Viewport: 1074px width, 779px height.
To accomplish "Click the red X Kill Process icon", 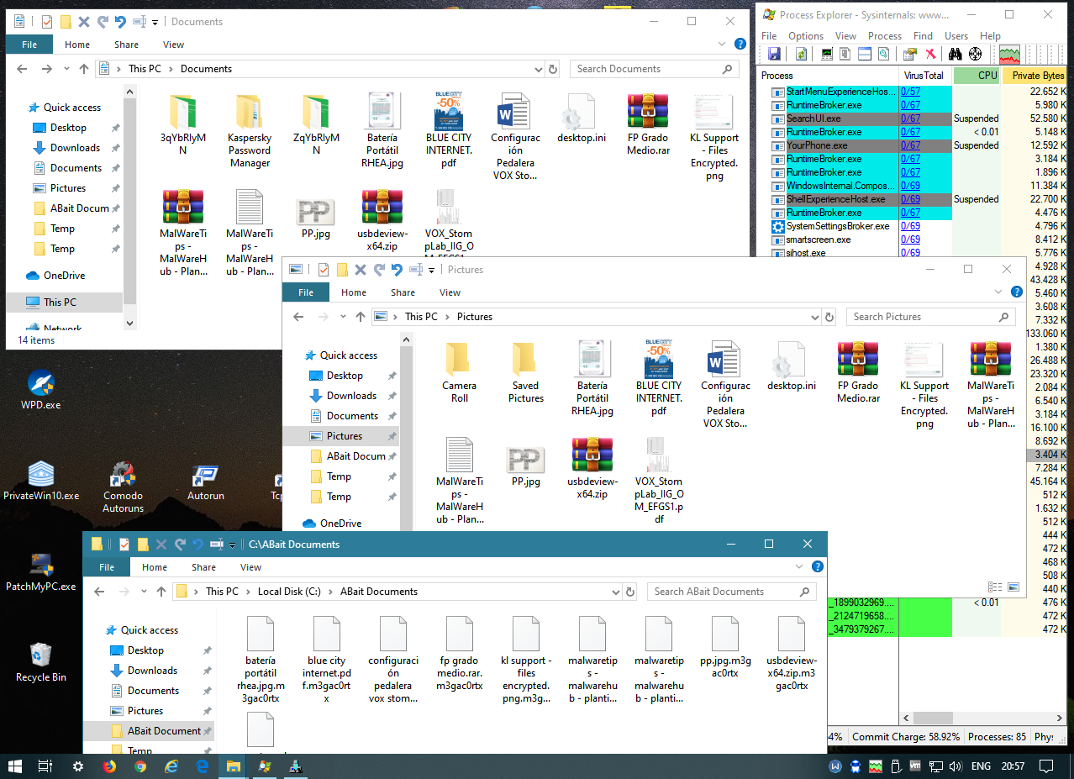I will [x=930, y=54].
